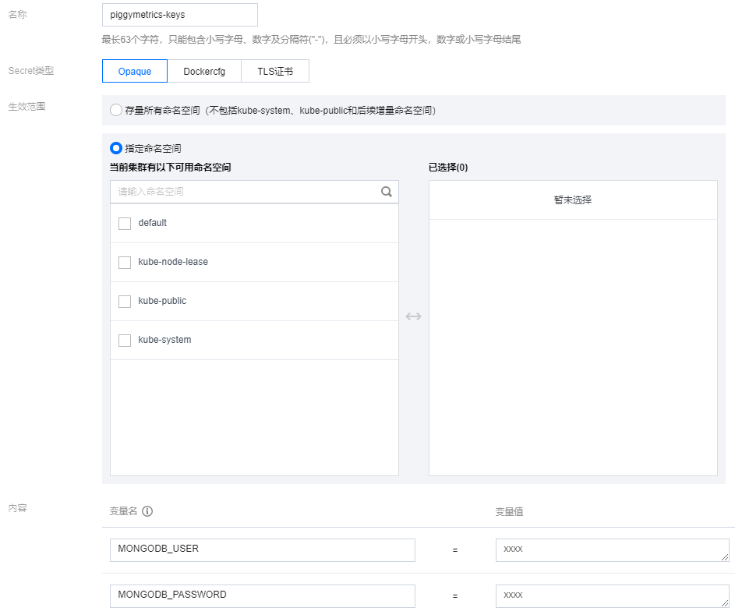735x611 pixels.
Task: Check the kube-public namespace checkbox
Action: 125,302
